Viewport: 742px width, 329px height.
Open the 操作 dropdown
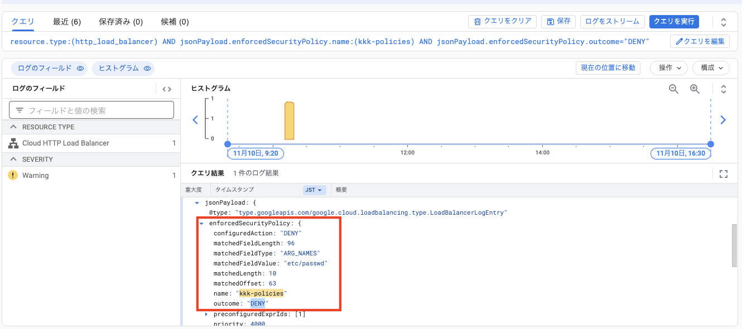tap(669, 67)
